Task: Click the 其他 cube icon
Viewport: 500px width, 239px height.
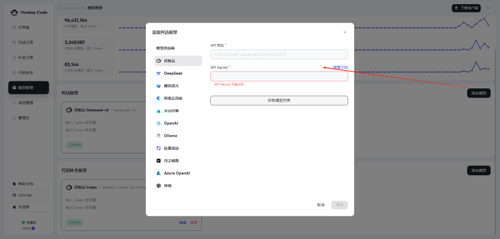Action: (x=158, y=185)
